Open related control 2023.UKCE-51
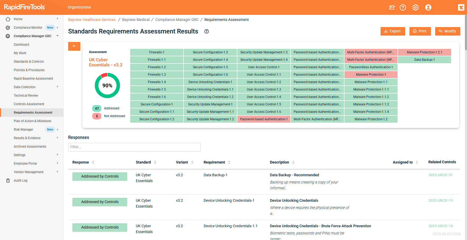 point(440,175)
